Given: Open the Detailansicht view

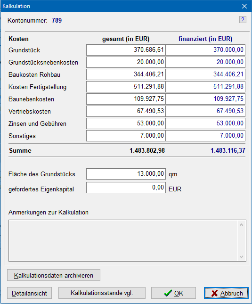Looking at the screenshot, I should [30, 293].
